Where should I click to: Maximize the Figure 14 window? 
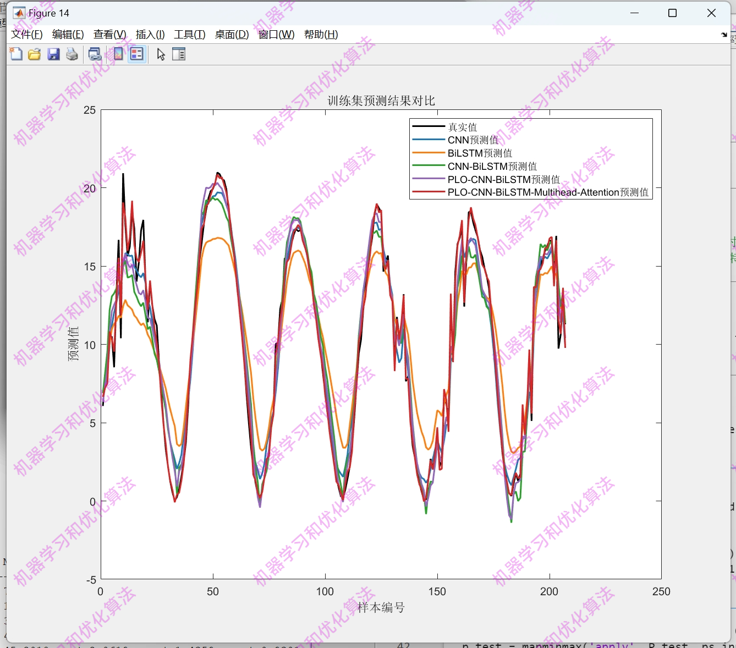672,13
